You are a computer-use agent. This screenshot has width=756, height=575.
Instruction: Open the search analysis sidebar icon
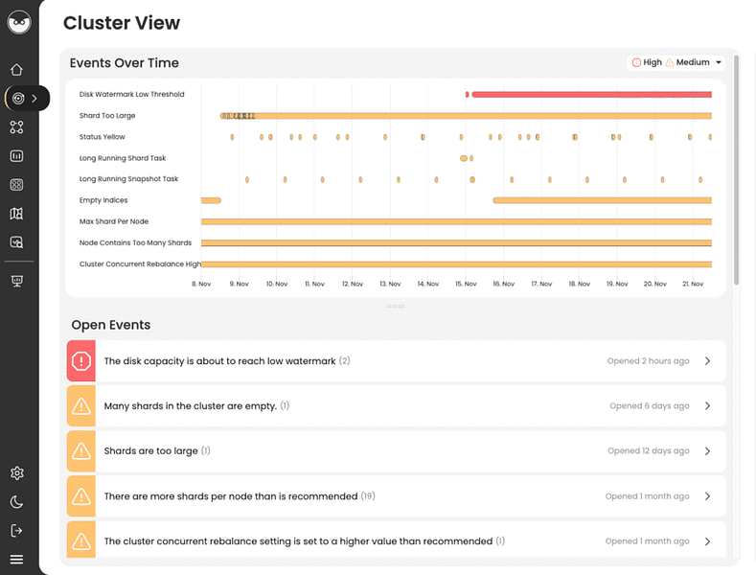pos(17,242)
